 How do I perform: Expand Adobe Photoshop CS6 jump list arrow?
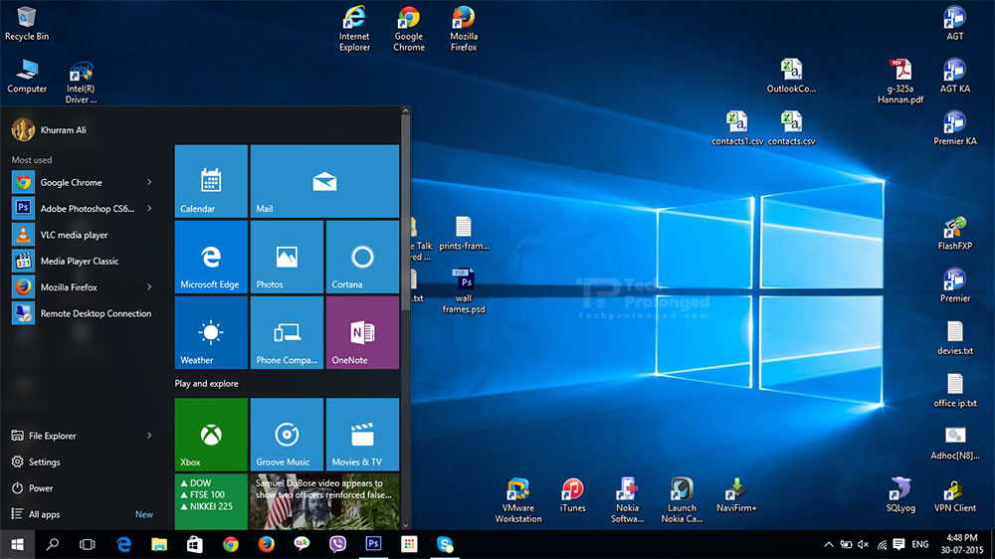pos(149,208)
